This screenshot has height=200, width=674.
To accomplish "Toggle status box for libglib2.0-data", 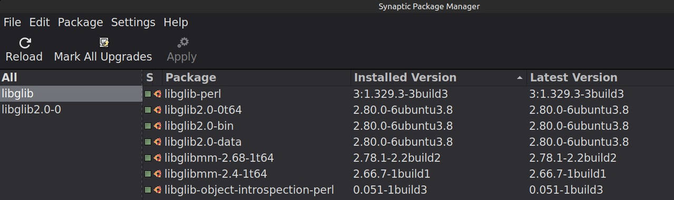I will (148, 142).
